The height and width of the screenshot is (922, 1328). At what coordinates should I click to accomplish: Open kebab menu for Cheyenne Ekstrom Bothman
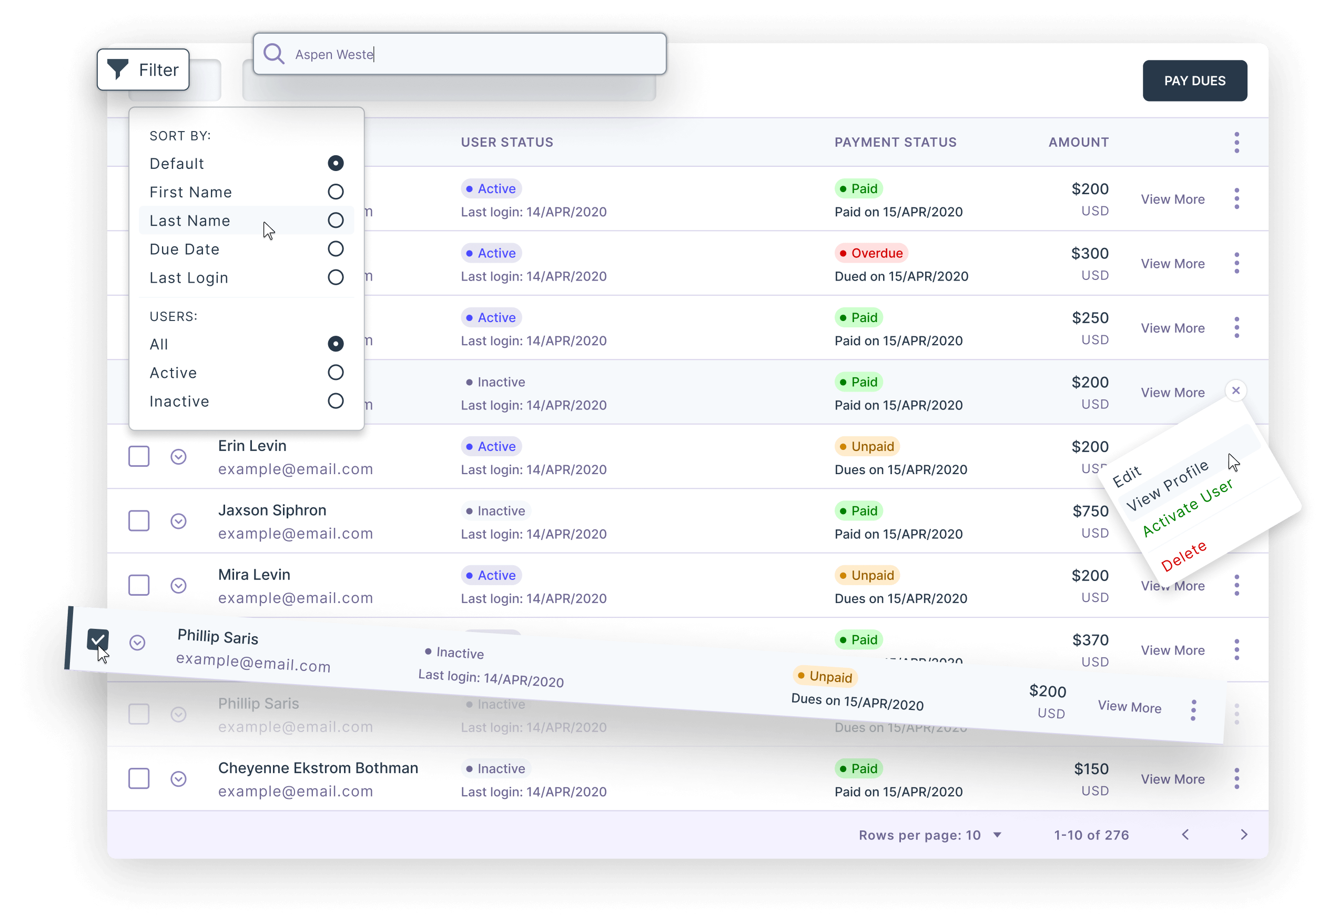point(1236,779)
